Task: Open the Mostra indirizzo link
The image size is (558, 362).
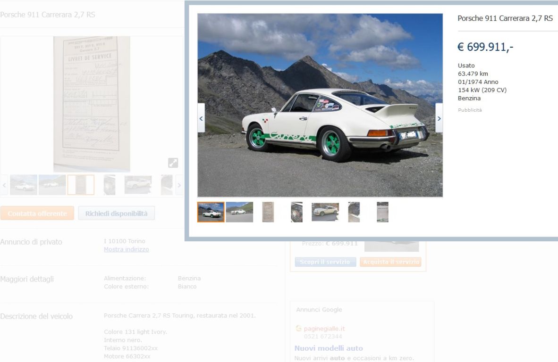Action: [x=127, y=249]
